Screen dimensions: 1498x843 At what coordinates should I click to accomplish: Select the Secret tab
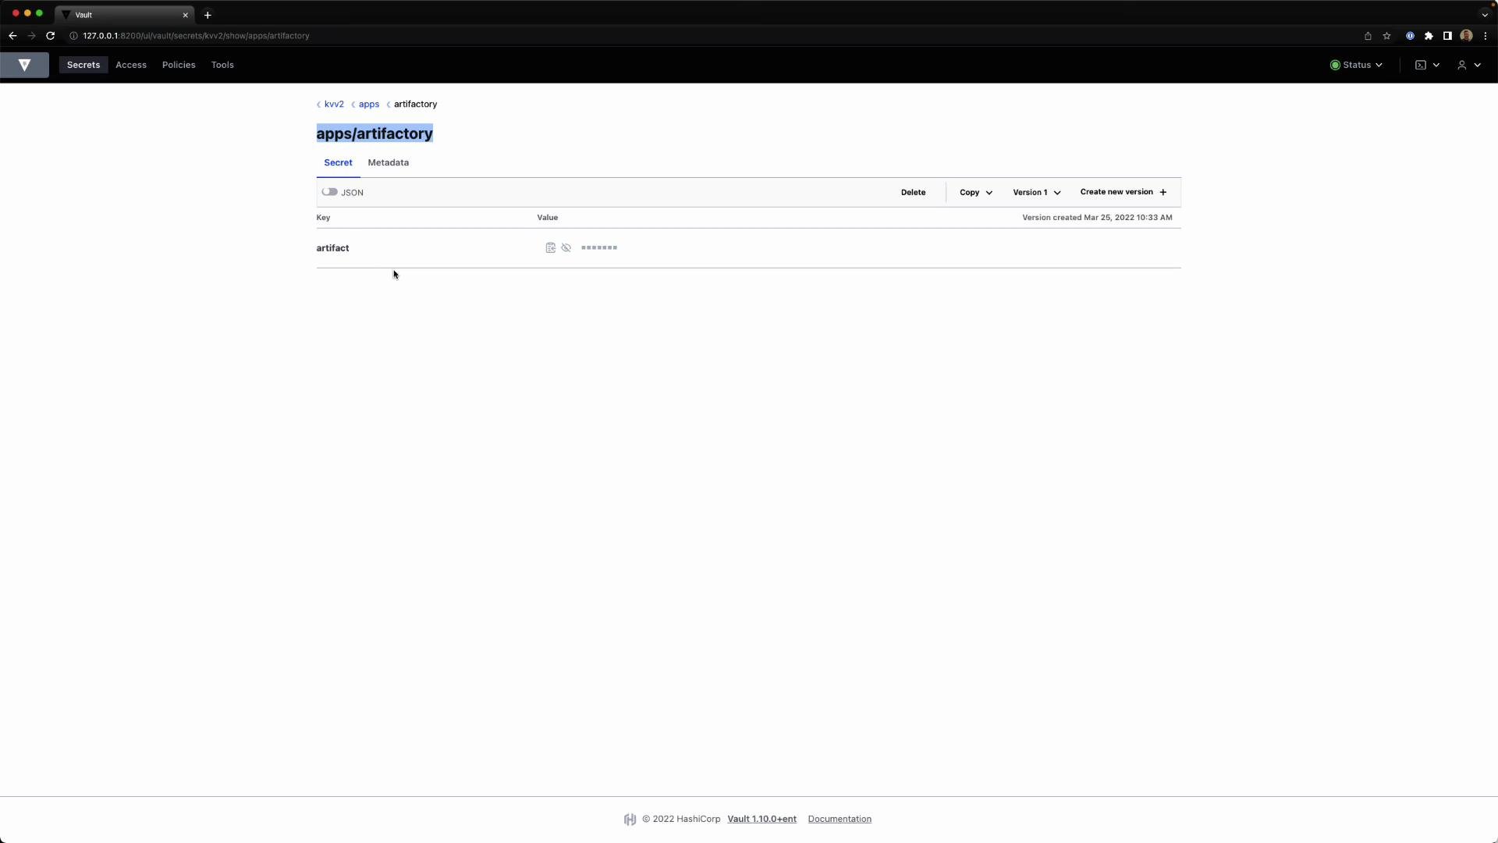[338, 162]
